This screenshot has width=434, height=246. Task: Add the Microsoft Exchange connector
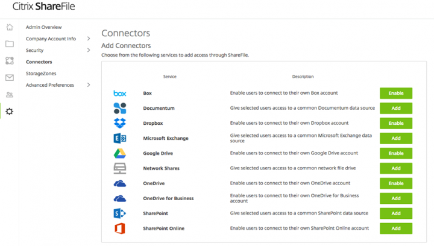(395, 138)
